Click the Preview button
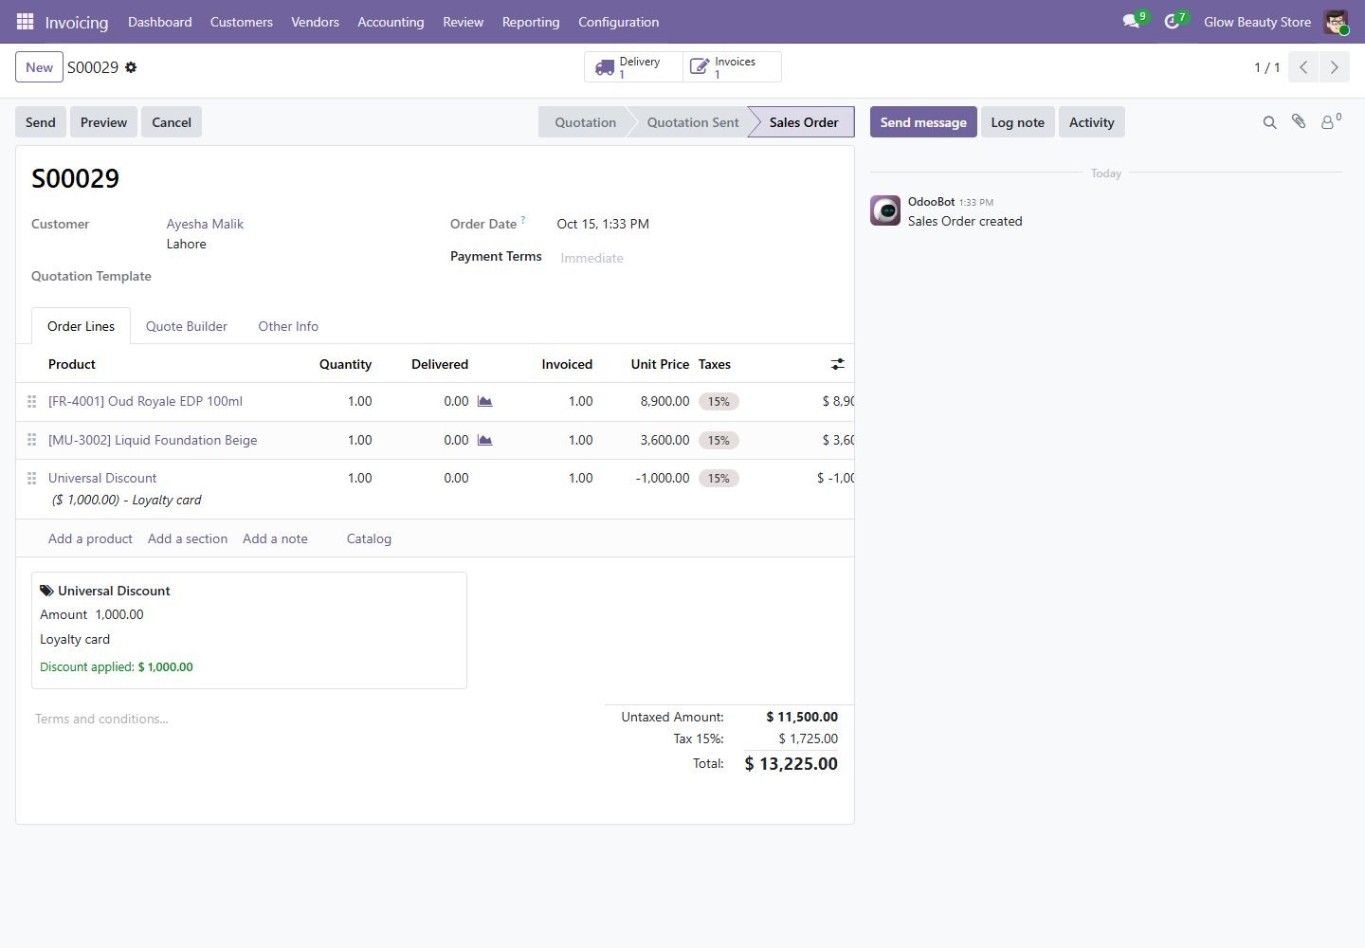1365x948 pixels. coord(103,122)
